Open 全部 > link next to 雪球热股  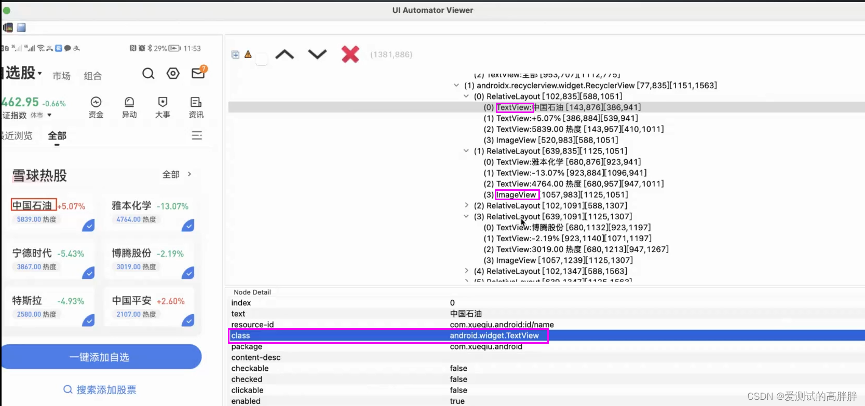[x=177, y=174]
